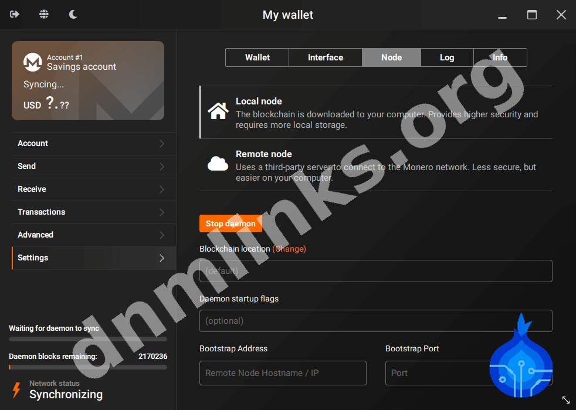Open the Log tab
Screen dimensions: 576x410
447,57
